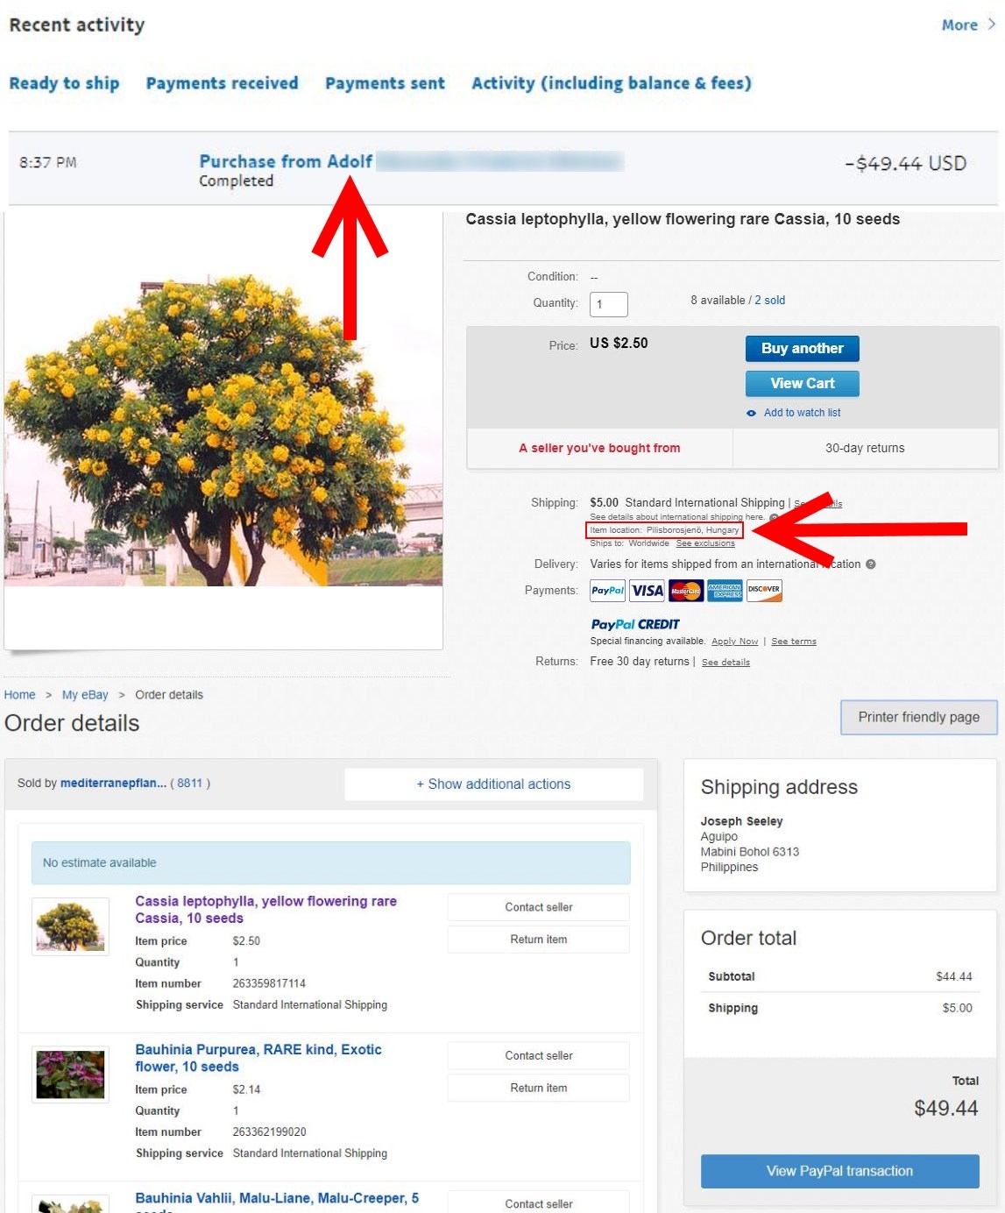This screenshot has height=1213, width=1005.
Task: Click the MasterCard payment icon
Action: click(686, 591)
